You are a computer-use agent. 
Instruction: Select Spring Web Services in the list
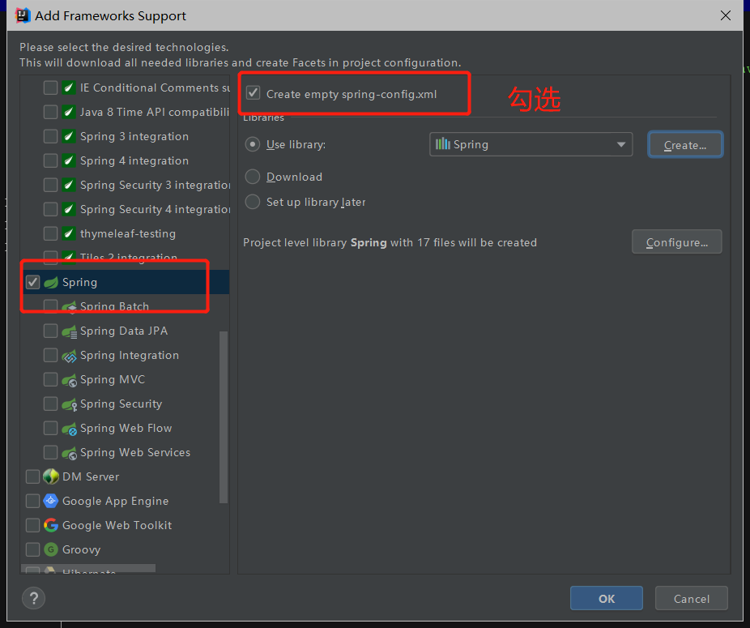tap(135, 452)
